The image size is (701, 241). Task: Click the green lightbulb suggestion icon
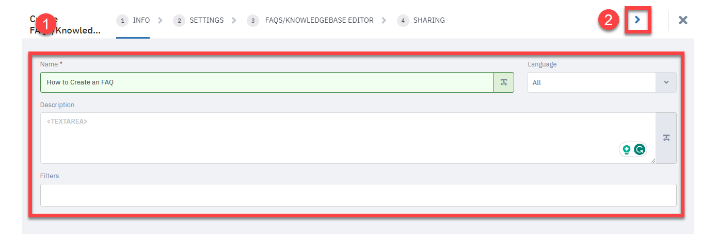click(x=627, y=149)
